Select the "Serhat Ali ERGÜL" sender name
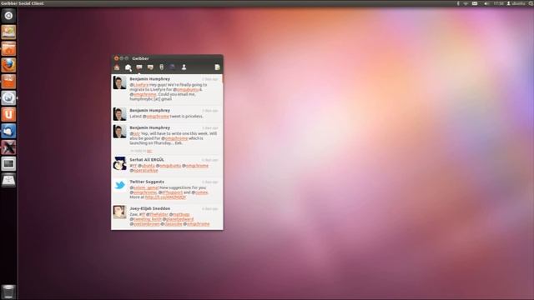Viewport: 534px width, 300px height. tap(147, 159)
